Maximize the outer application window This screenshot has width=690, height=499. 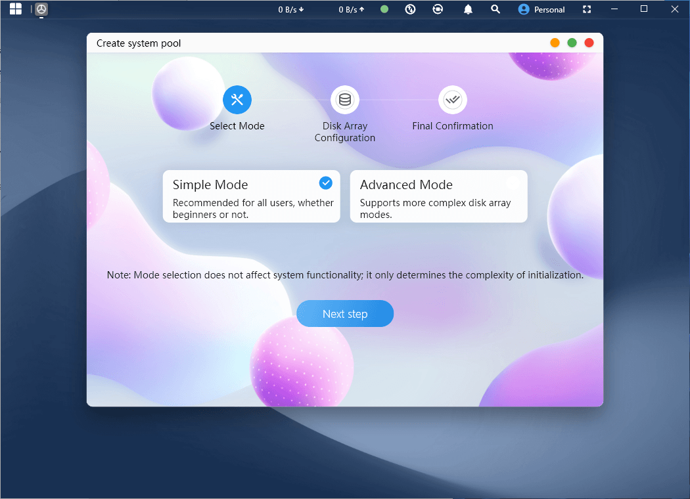click(644, 9)
